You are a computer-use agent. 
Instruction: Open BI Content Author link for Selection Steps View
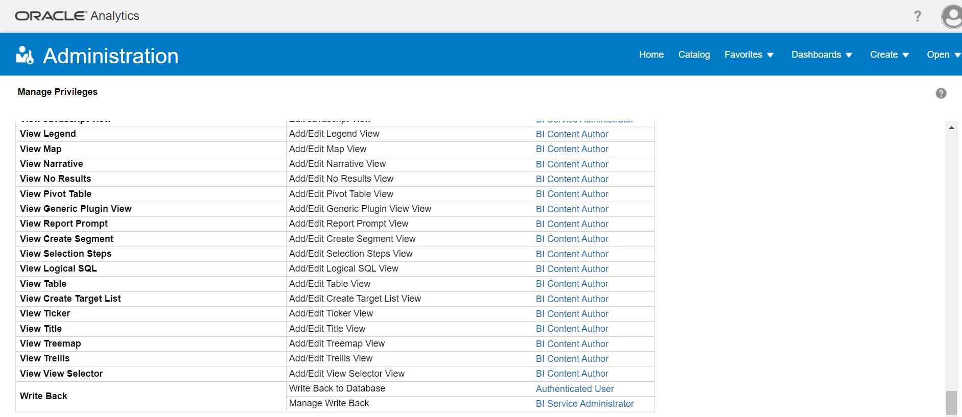tap(572, 254)
